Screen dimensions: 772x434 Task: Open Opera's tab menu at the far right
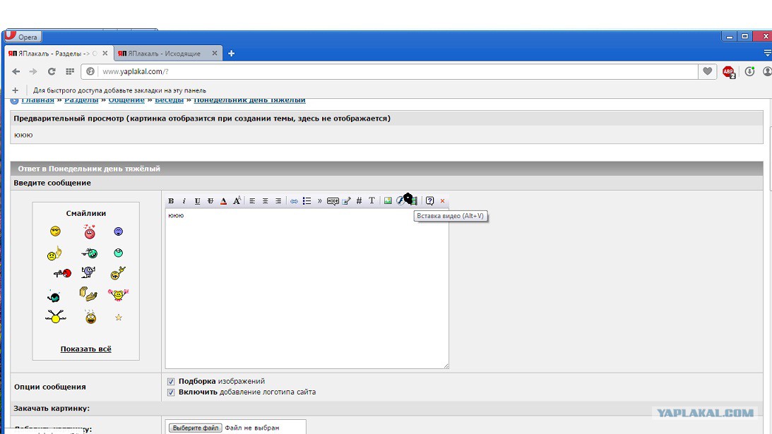point(767,53)
